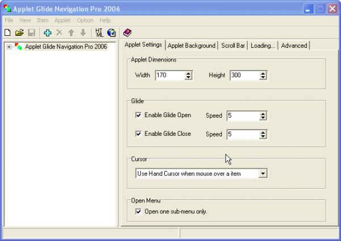Image resolution: width=341 pixels, height=241 pixels.
Task: Click the Glide Open Speed field
Action: [243, 116]
